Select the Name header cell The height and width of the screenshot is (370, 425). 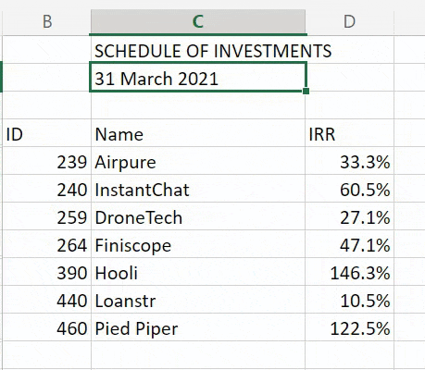pos(198,133)
